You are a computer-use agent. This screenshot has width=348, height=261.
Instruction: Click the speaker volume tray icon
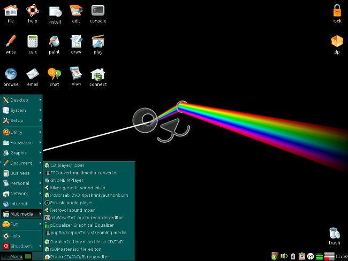point(284,256)
